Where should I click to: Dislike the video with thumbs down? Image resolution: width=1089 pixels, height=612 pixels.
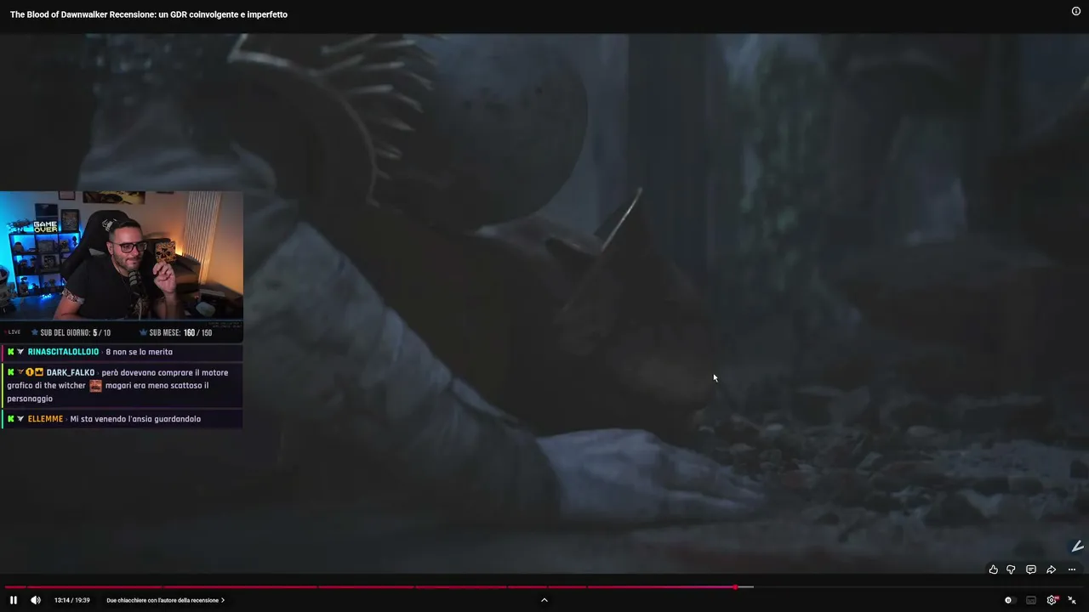tap(1011, 569)
